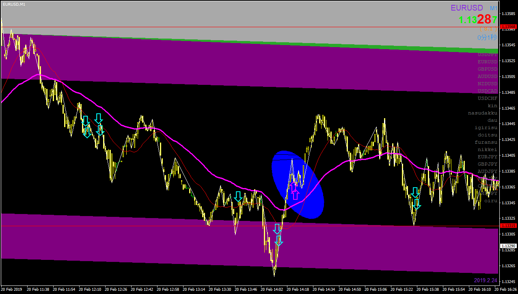The image size is (518, 294).
Task: Click the large 1.13287 price display
Action: tap(478, 19)
